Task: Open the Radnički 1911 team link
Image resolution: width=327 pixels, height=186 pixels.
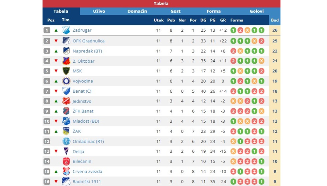Action: pos(87,182)
